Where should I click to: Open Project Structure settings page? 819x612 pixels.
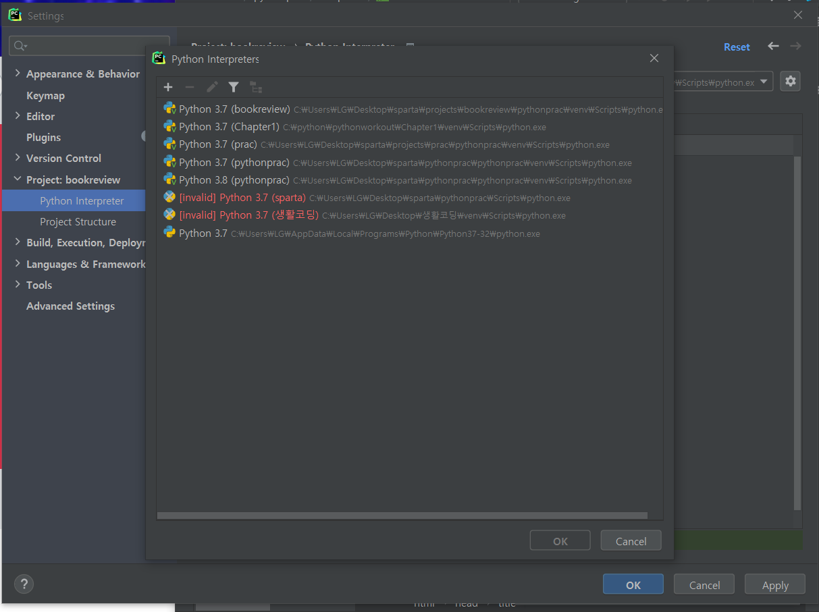[x=78, y=221]
